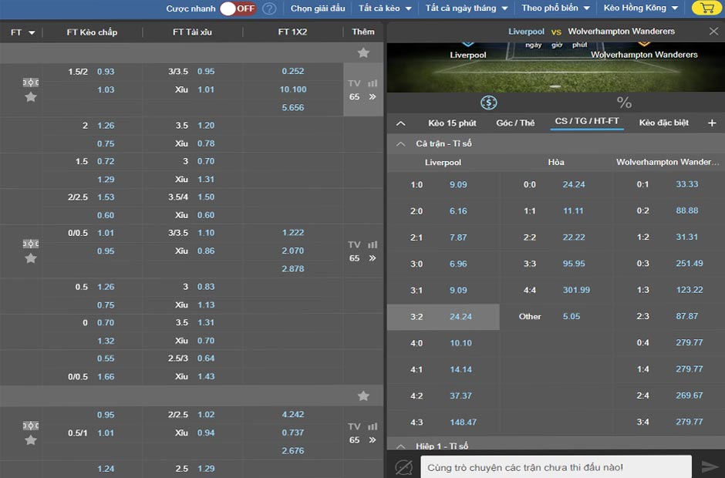Open the Kèo Hồng Kông odds format dropdown
This screenshot has height=478, width=725.
pos(640,8)
